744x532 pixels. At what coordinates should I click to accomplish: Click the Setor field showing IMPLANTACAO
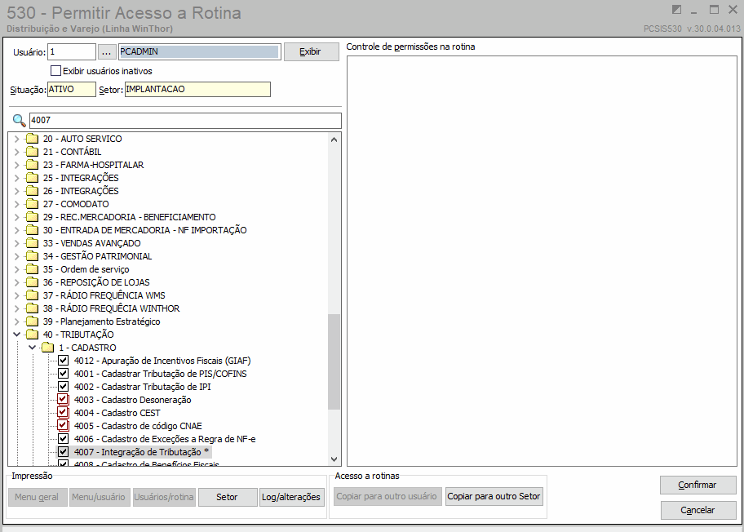coord(197,89)
